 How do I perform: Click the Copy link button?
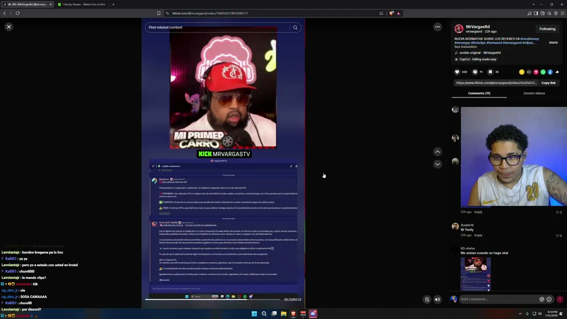coord(548,83)
